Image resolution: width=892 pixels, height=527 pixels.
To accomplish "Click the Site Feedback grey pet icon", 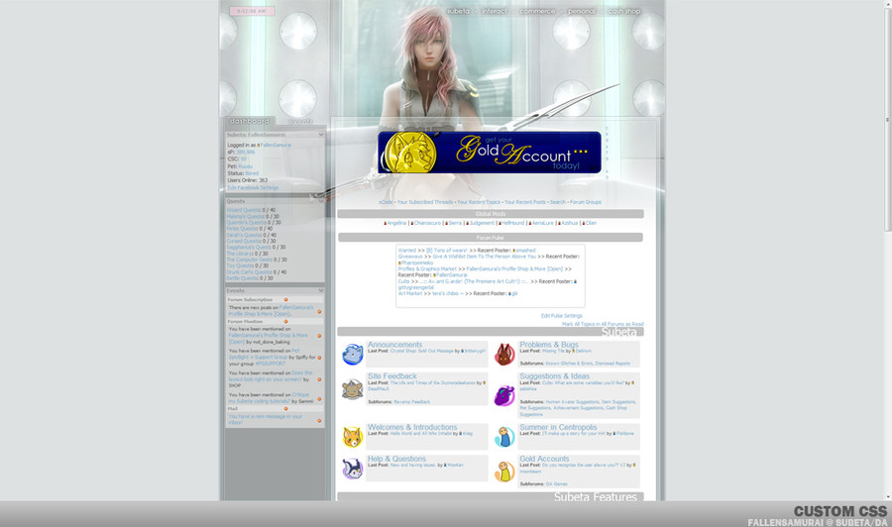I will pyautogui.click(x=352, y=389).
